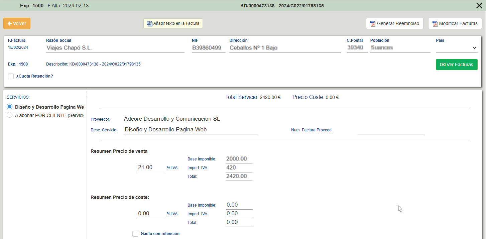Screen dimensions: 486x239
Task: Open Ver Facturas with the green button
Action: 457,65
